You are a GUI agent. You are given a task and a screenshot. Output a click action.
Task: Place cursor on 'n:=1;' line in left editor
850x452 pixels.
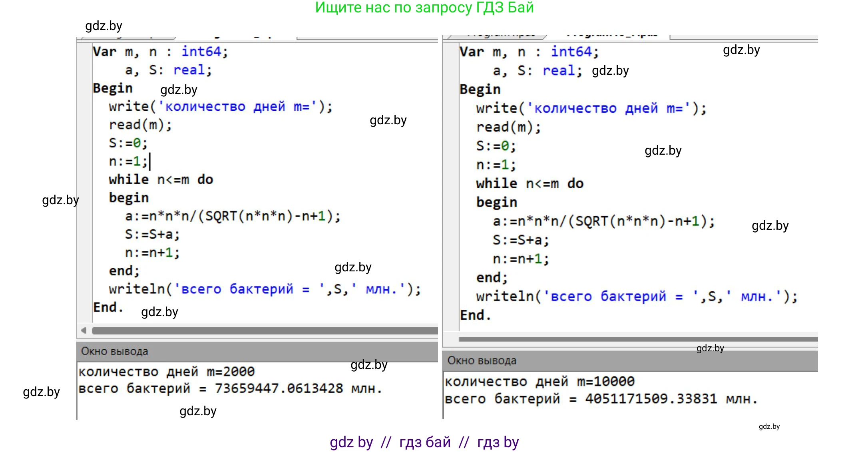128,161
